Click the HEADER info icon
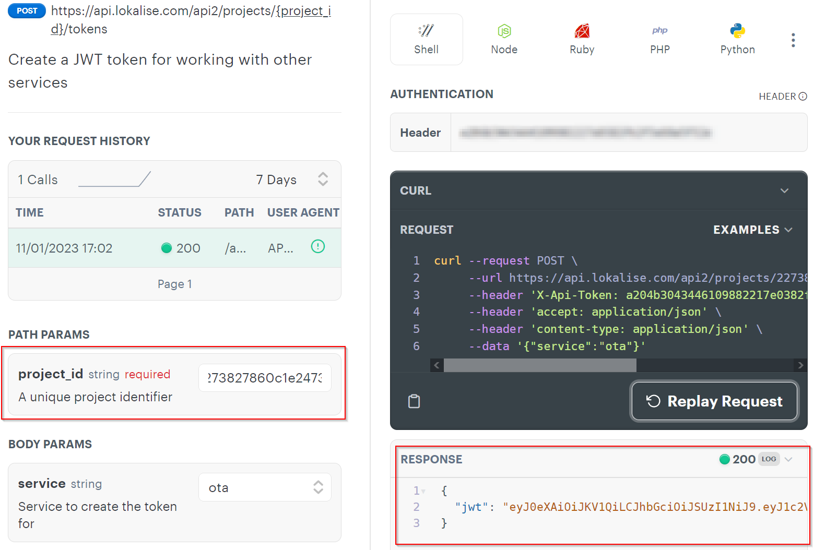 [x=803, y=96]
